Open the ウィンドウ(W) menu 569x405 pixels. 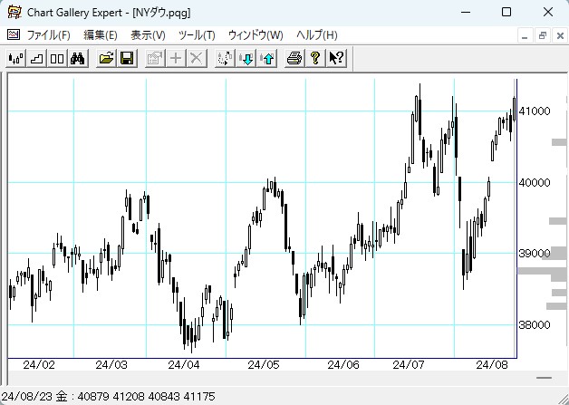click(x=256, y=35)
